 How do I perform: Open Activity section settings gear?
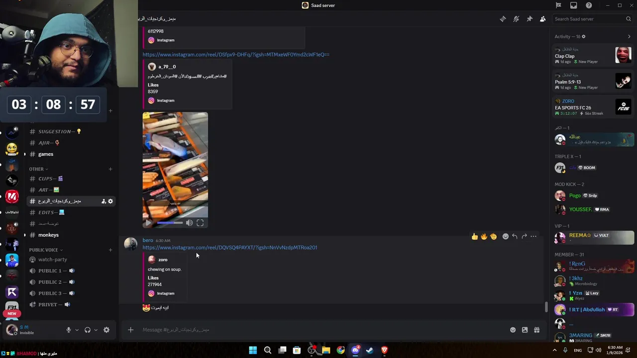click(x=584, y=36)
